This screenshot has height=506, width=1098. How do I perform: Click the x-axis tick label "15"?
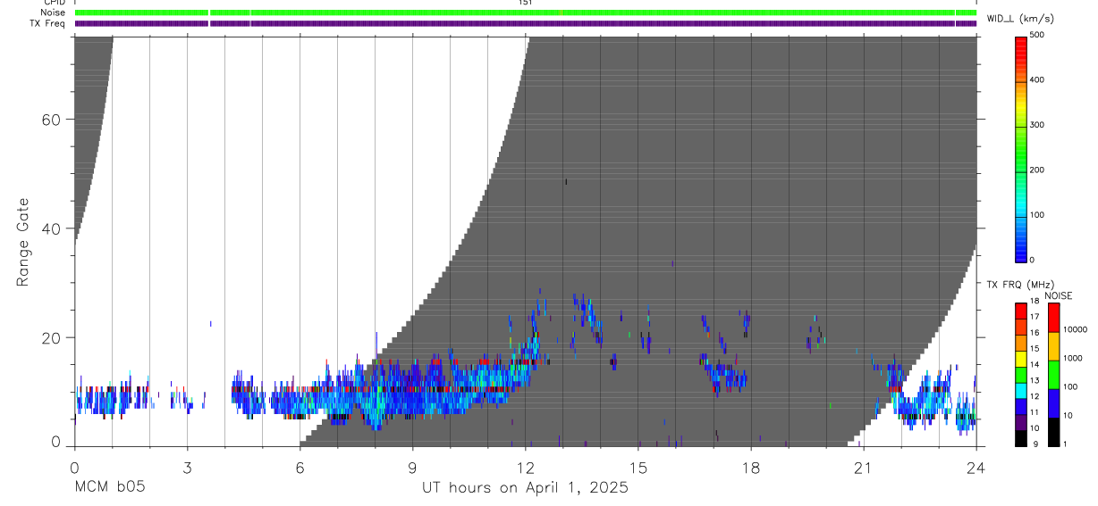(x=638, y=467)
